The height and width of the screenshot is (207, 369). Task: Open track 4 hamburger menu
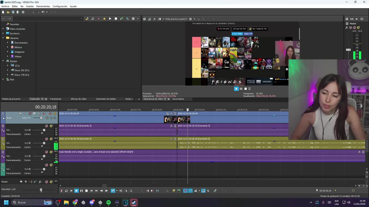click(3, 152)
